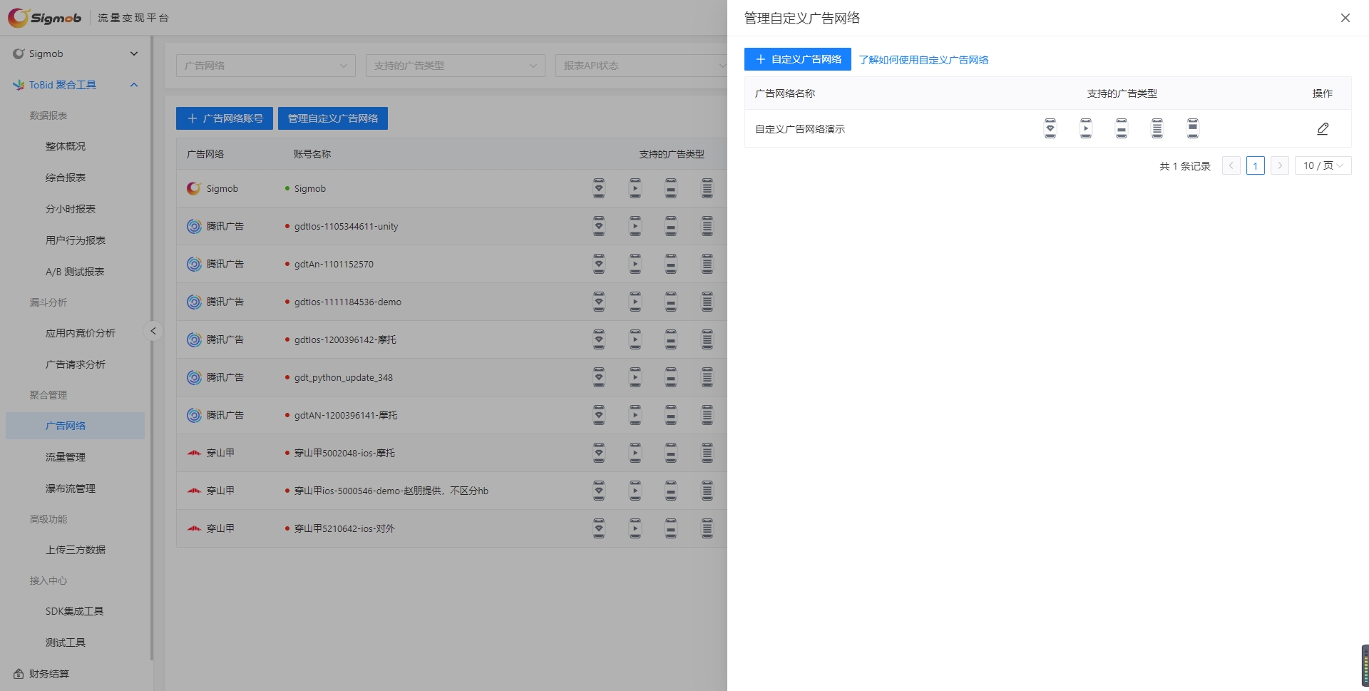Click the edit pencil icon for 自定义广告网络演示
Screen dimensions: 1369x691
click(1323, 129)
